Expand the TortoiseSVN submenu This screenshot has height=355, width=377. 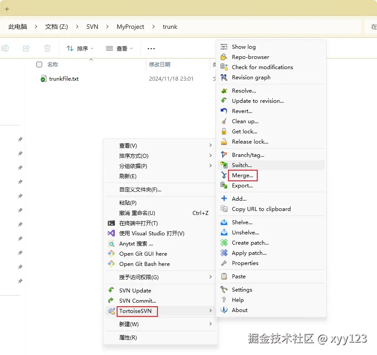point(160,311)
